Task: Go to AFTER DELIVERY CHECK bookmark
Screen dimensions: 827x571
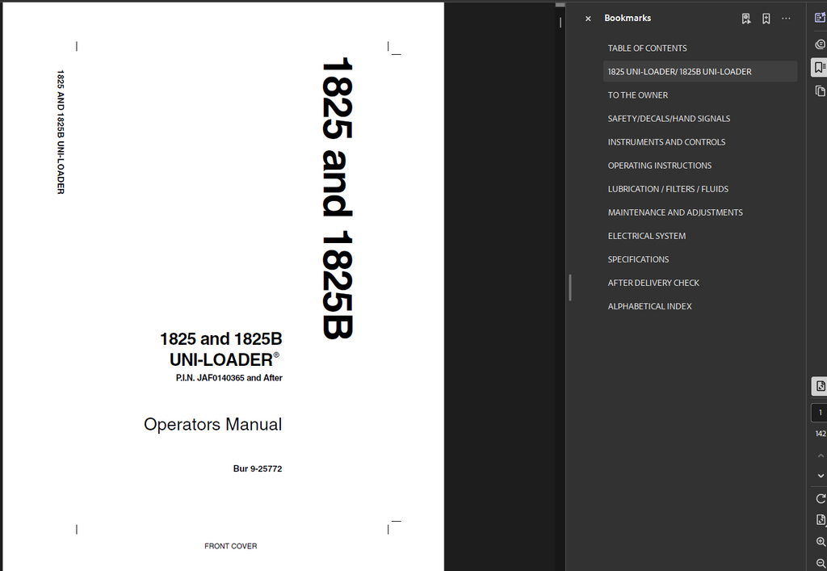Action: coord(653,283)
